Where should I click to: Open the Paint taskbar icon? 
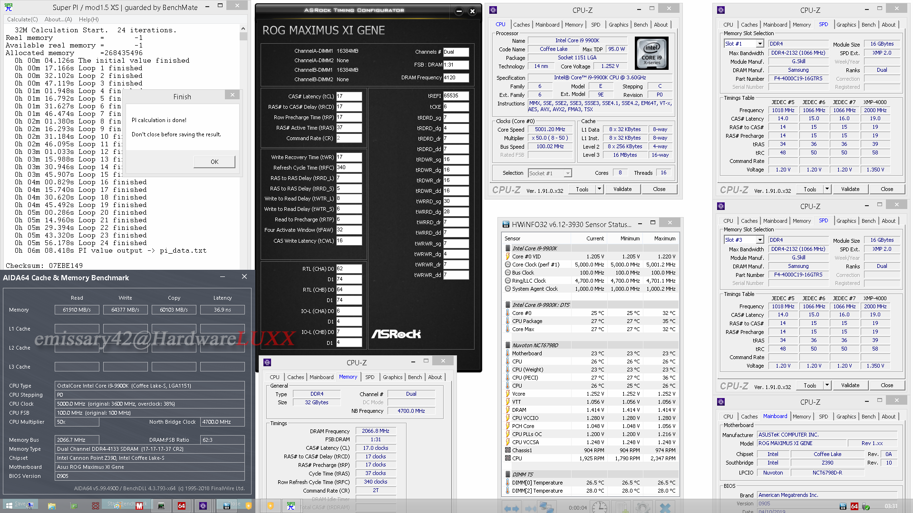pyautogui.click(x=117, y=506)
